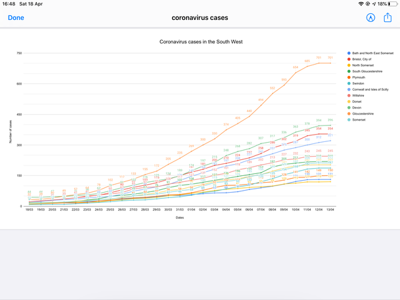The width and height of the screenshot is (400, 300).
Task: Tap the orientation lock status icon
Action: click(367, 4)
